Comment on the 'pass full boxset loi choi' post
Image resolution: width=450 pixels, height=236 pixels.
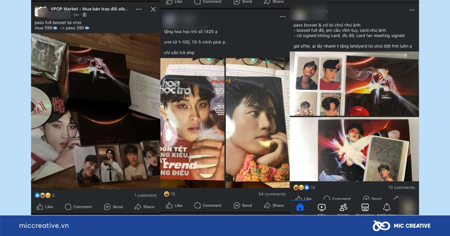click(x=78, y=207)
